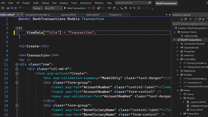Expand the Properties node
Viewport: 208px width, 117px height.
point(177,51)
